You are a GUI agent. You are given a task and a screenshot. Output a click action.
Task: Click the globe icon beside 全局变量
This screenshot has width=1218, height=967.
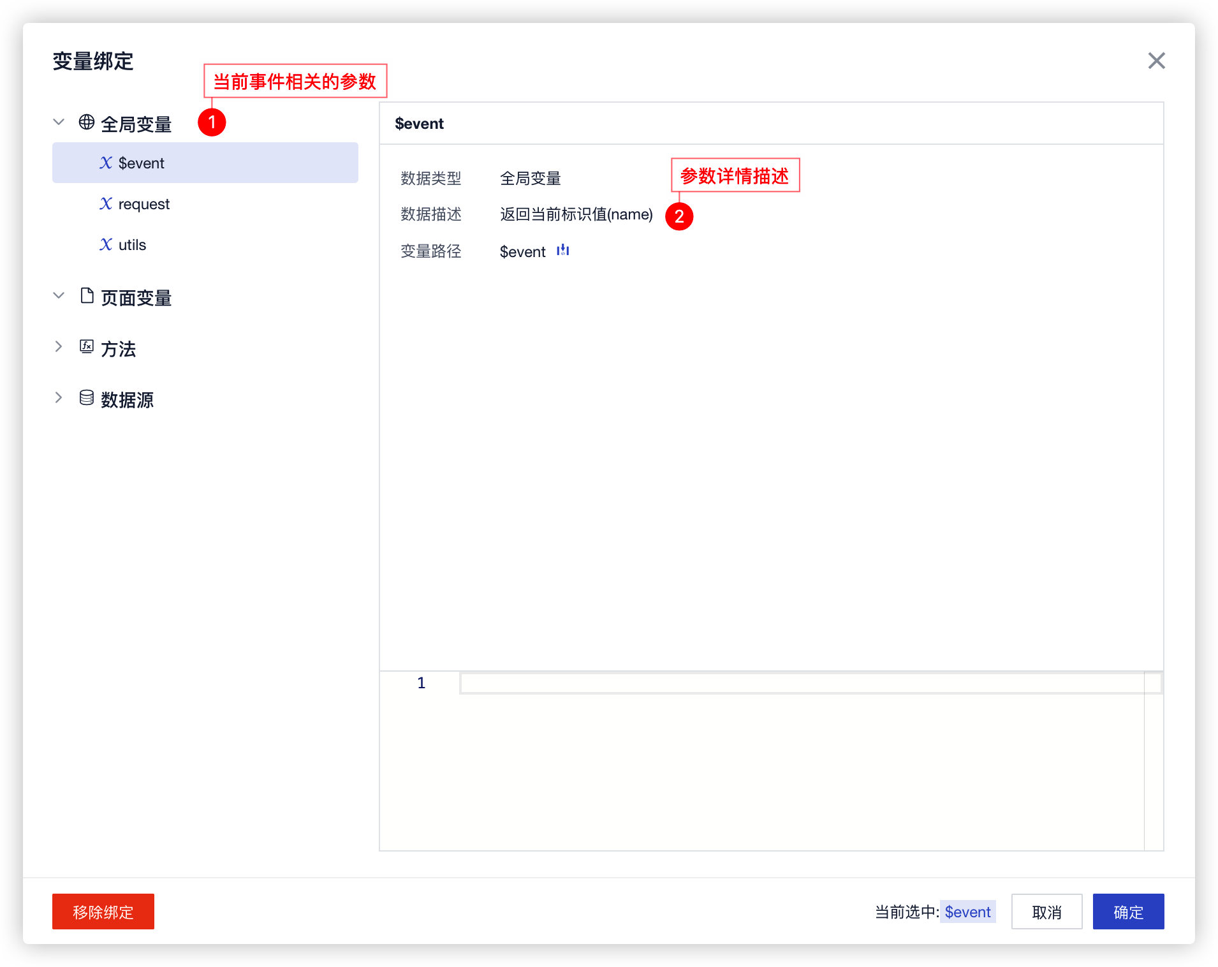pyautogui.click(x=87, y=122)
